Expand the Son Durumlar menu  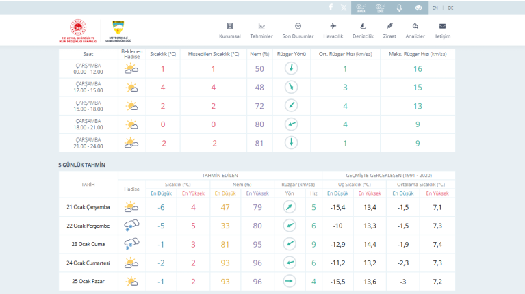coord(298,30)
